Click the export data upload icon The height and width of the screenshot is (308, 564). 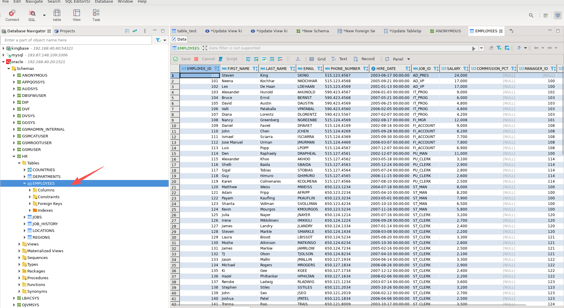(298, 59)
